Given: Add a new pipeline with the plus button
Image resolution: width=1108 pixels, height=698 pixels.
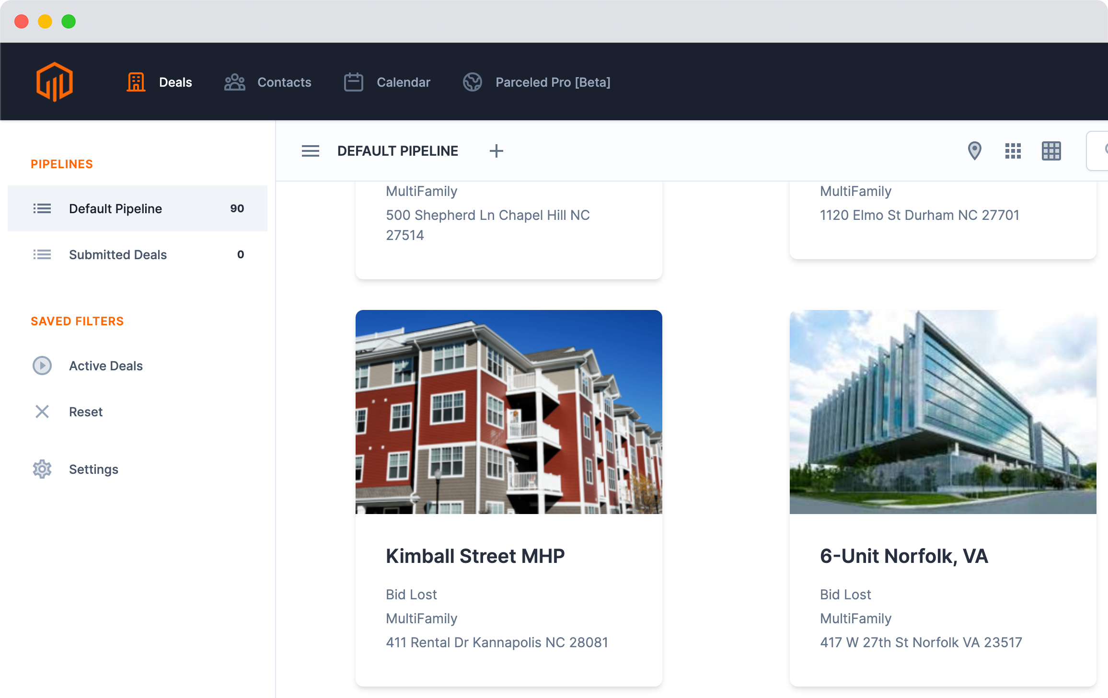Looking at the screenshot, I should point(496,150).
